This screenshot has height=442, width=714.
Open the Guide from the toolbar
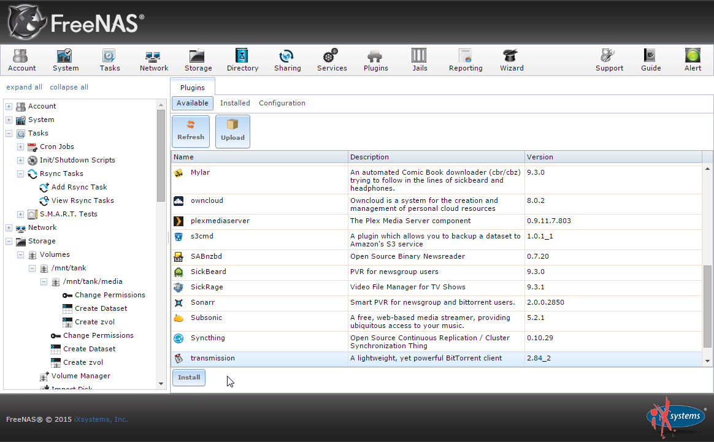[651, 60]
